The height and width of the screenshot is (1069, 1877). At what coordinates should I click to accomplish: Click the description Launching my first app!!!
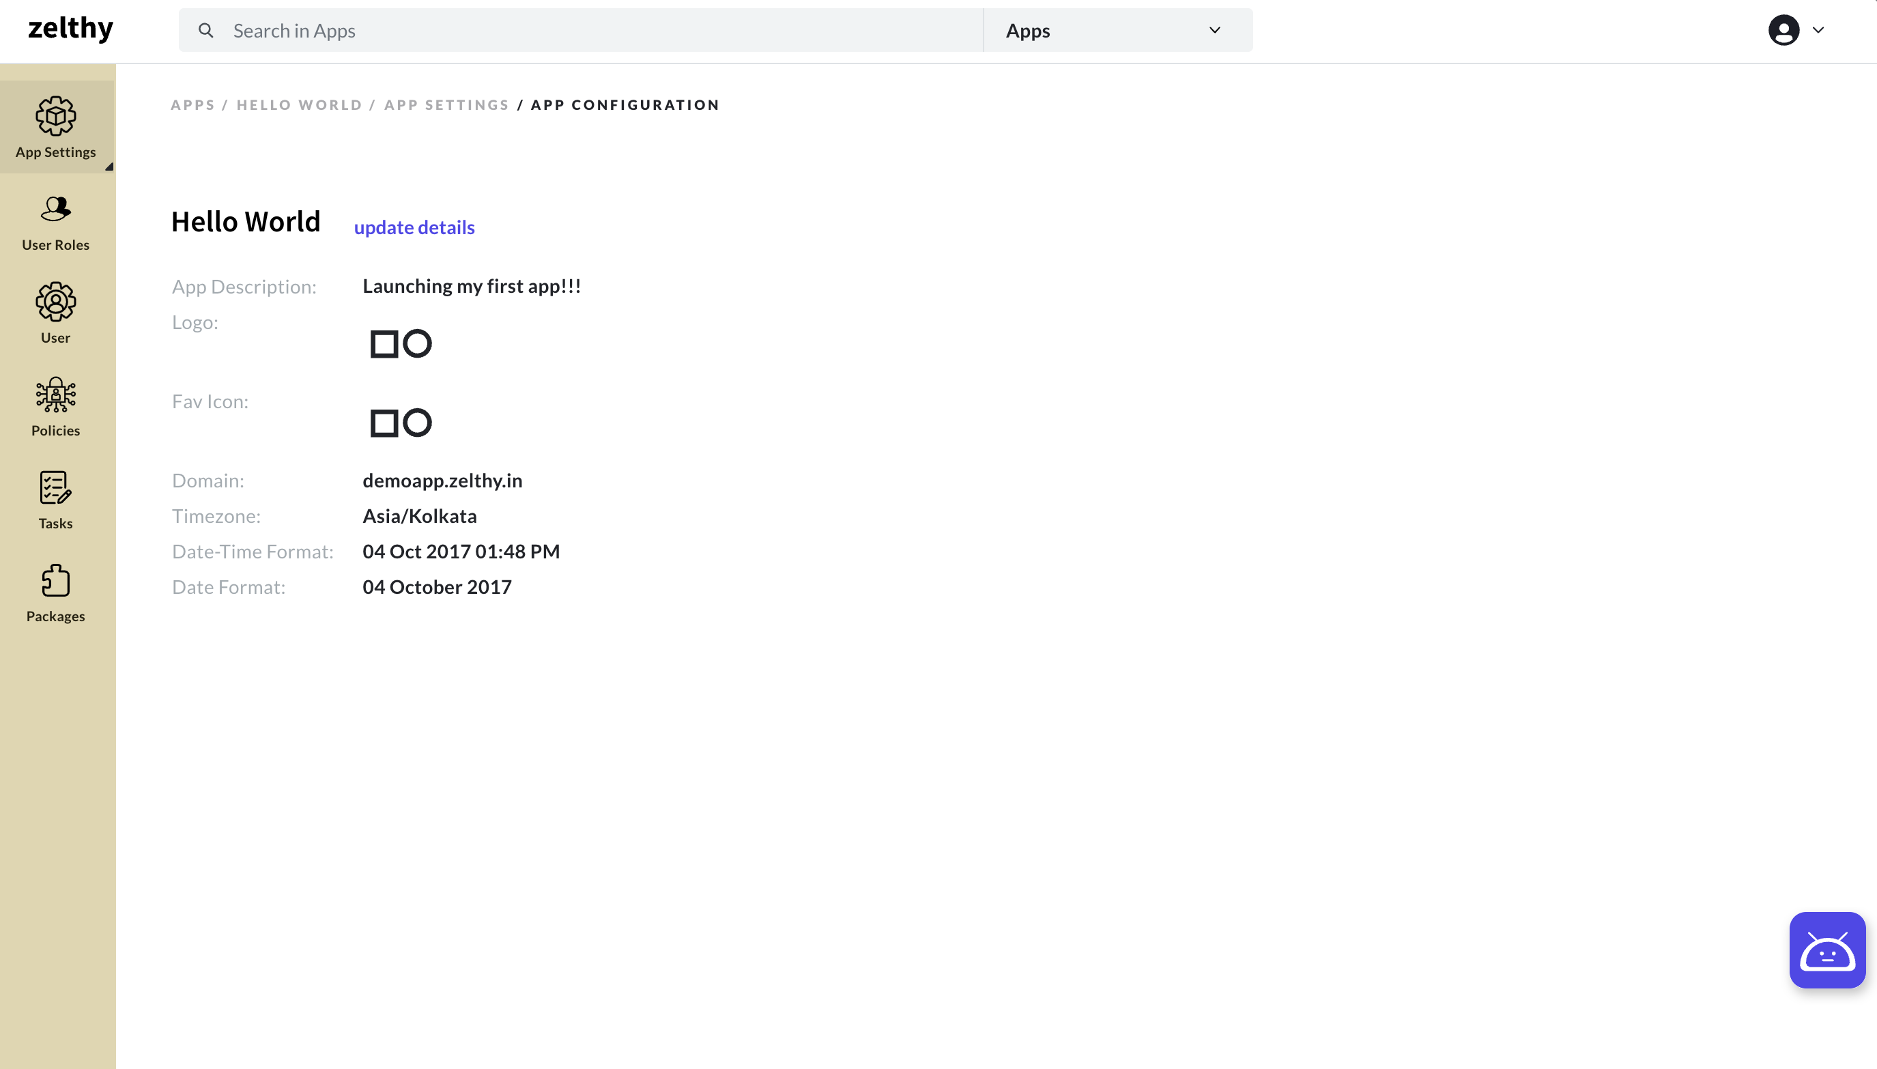472,285
